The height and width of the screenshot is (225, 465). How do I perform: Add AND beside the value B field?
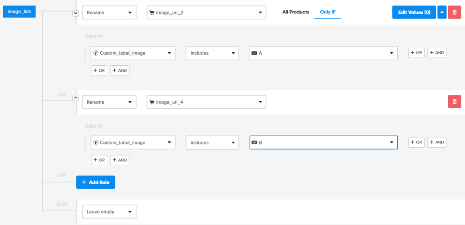click(x=437, y=142)
